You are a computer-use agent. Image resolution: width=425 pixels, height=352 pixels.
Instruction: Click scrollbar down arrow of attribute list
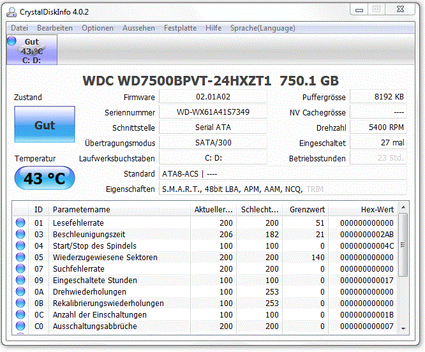point(403,328)
